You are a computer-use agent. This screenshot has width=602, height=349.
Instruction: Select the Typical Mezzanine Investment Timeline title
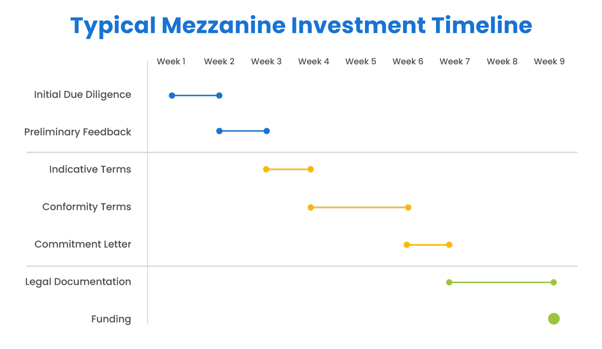301,25
